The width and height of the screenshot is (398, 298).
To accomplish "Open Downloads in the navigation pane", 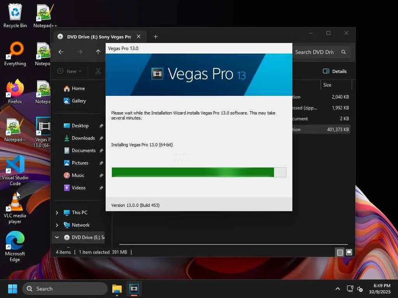I will tap(83, 138).
